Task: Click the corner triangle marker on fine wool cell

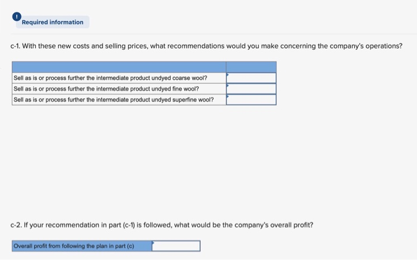Action: click(x=228, y=85)
